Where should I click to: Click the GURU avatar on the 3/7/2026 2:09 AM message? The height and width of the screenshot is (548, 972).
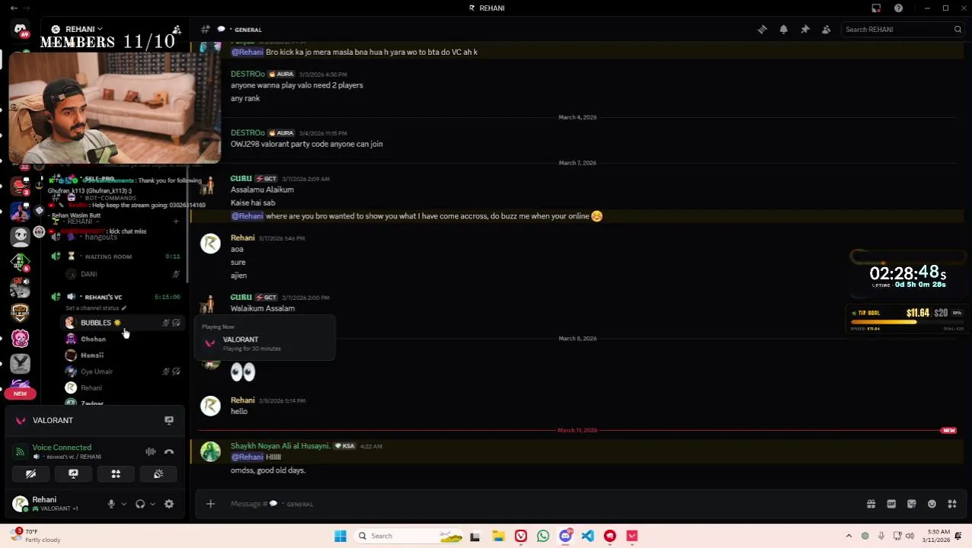(x=209, y=184)
